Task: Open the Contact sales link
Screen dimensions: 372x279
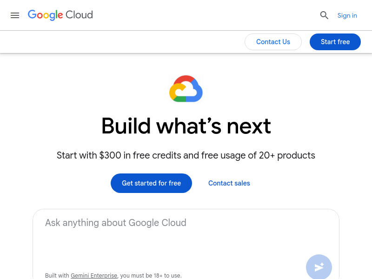Action: tap(229, 183)
